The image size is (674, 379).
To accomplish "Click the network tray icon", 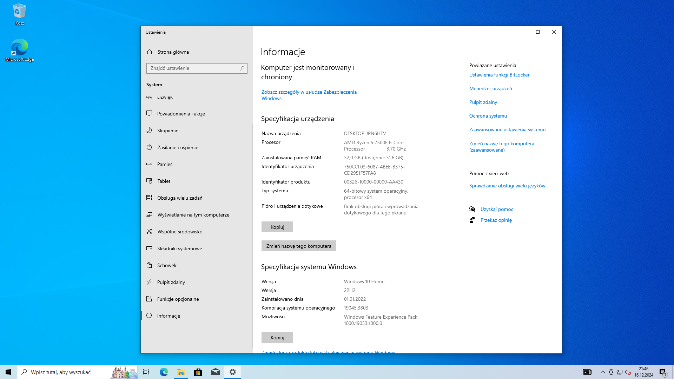I will 620,372.
